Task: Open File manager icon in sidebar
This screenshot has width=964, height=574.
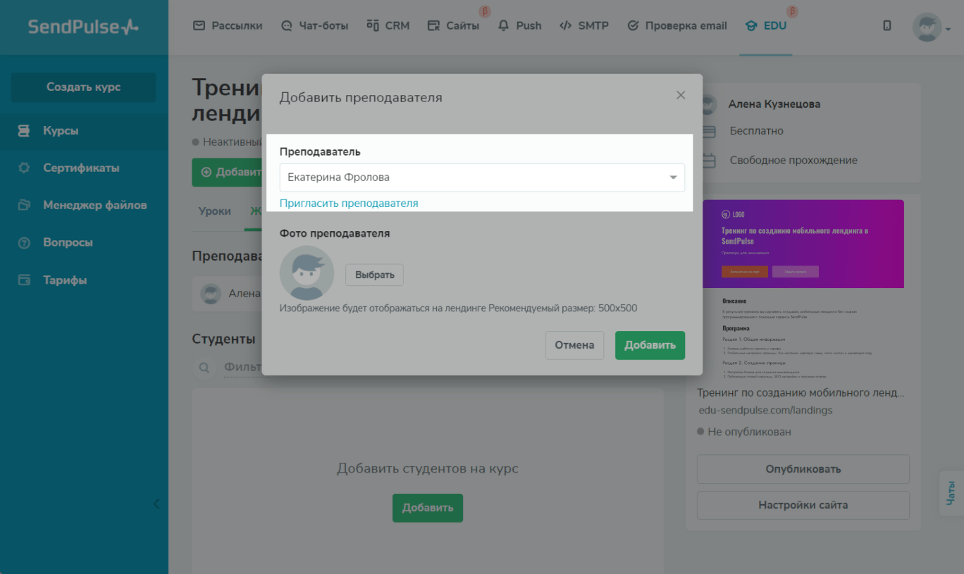Action: coord(24,206)
